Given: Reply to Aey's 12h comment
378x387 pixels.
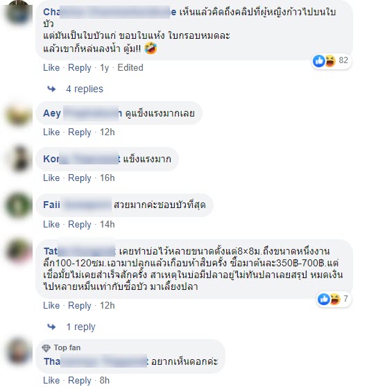Looking at the screenshot, I should pyautogui.click(x=80, y=132).
